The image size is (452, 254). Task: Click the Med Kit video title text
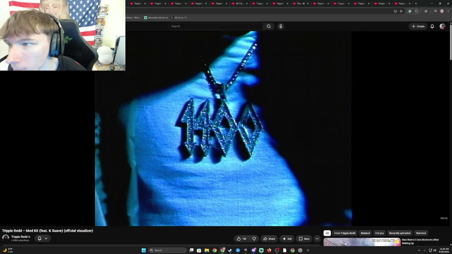coord(48,231)
